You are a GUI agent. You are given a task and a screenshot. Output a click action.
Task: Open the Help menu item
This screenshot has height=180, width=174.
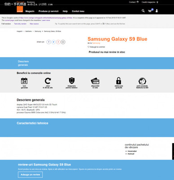pos(65,11)
